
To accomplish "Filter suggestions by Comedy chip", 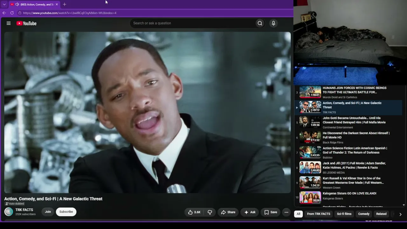I will [364, 214].
